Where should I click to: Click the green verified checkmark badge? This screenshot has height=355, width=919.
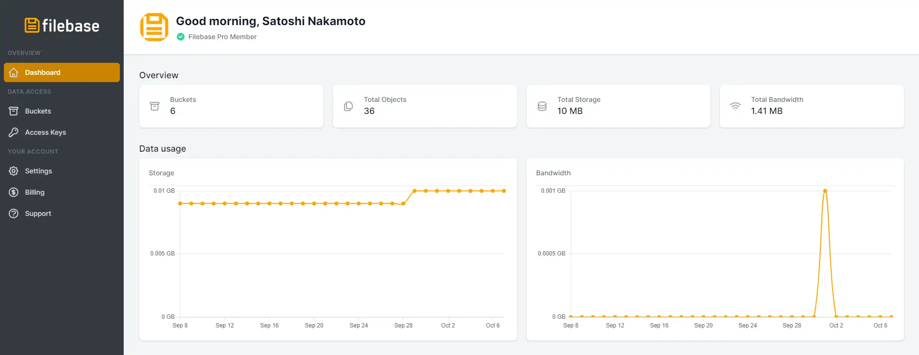point(181,37)
